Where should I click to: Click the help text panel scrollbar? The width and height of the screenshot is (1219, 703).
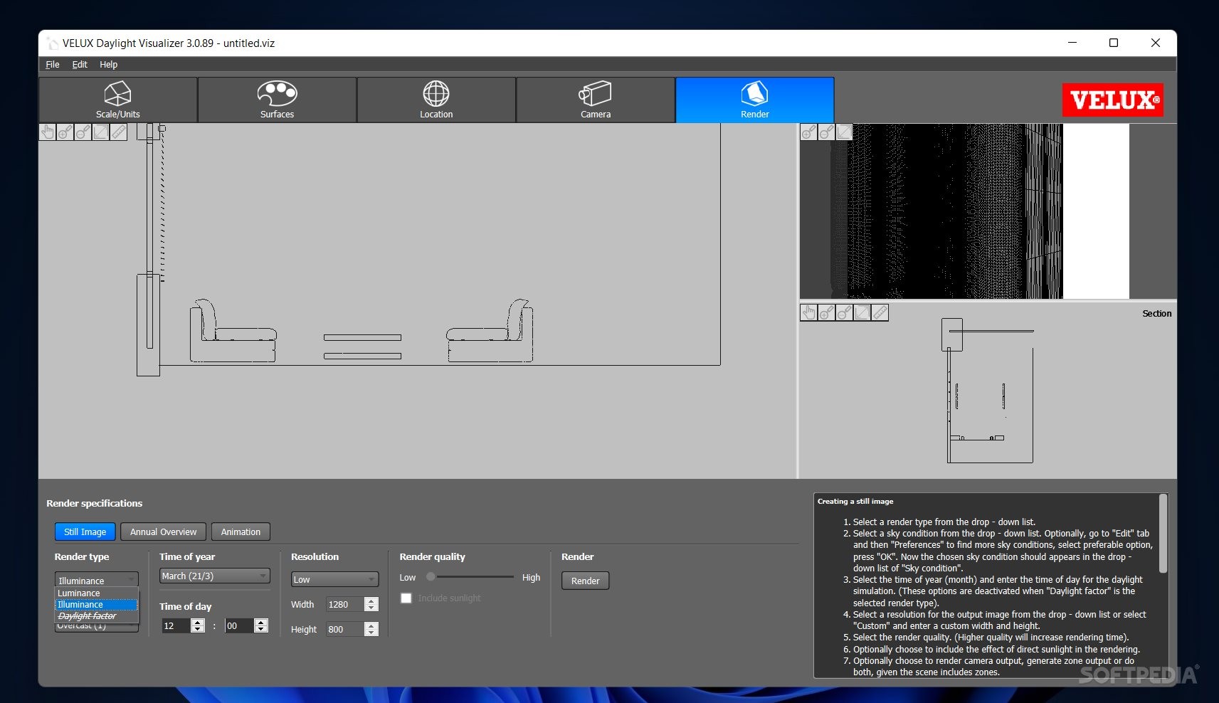coord(1163,534)
